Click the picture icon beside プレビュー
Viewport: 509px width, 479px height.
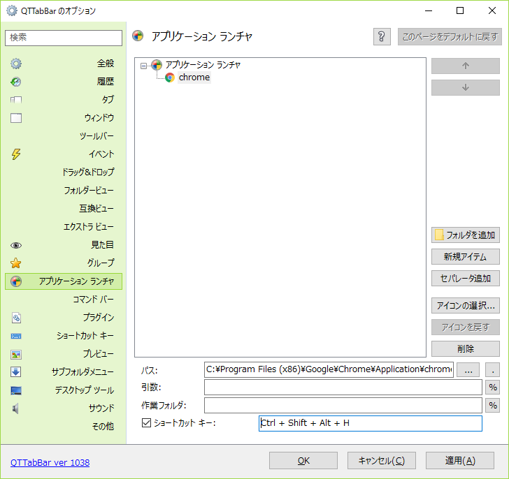tap(16, 355)
